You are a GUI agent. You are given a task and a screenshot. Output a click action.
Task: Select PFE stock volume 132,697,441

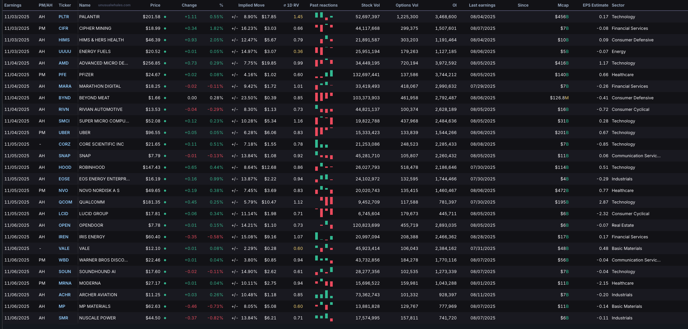click(x=366, y=75)
